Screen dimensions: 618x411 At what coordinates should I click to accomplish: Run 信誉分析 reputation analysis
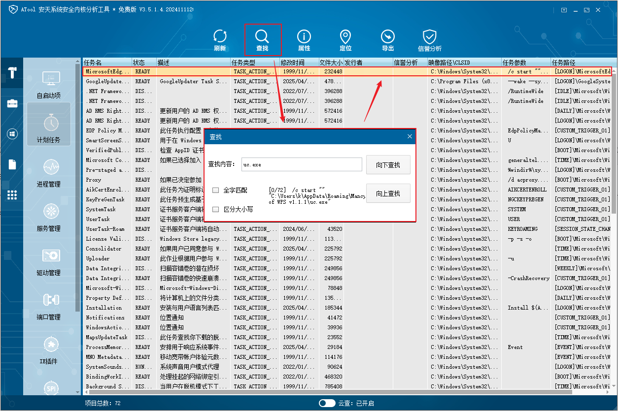click(x=430, y=40)
